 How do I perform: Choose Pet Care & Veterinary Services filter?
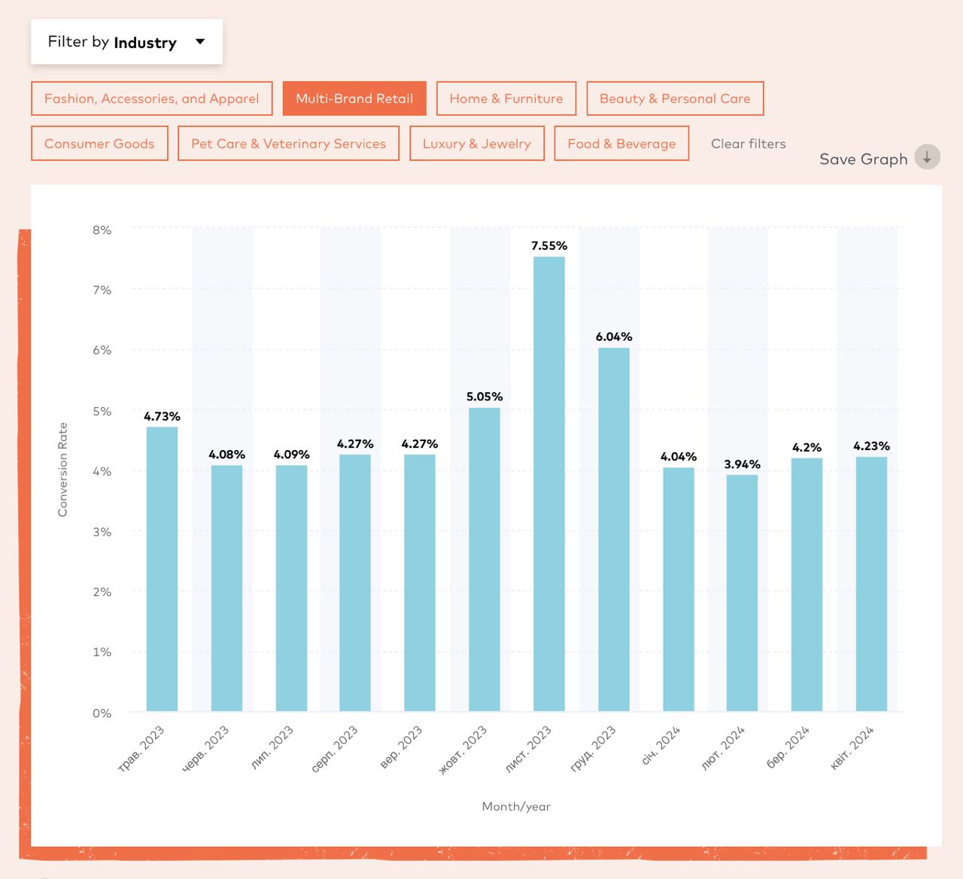click(x=288, y=144)
